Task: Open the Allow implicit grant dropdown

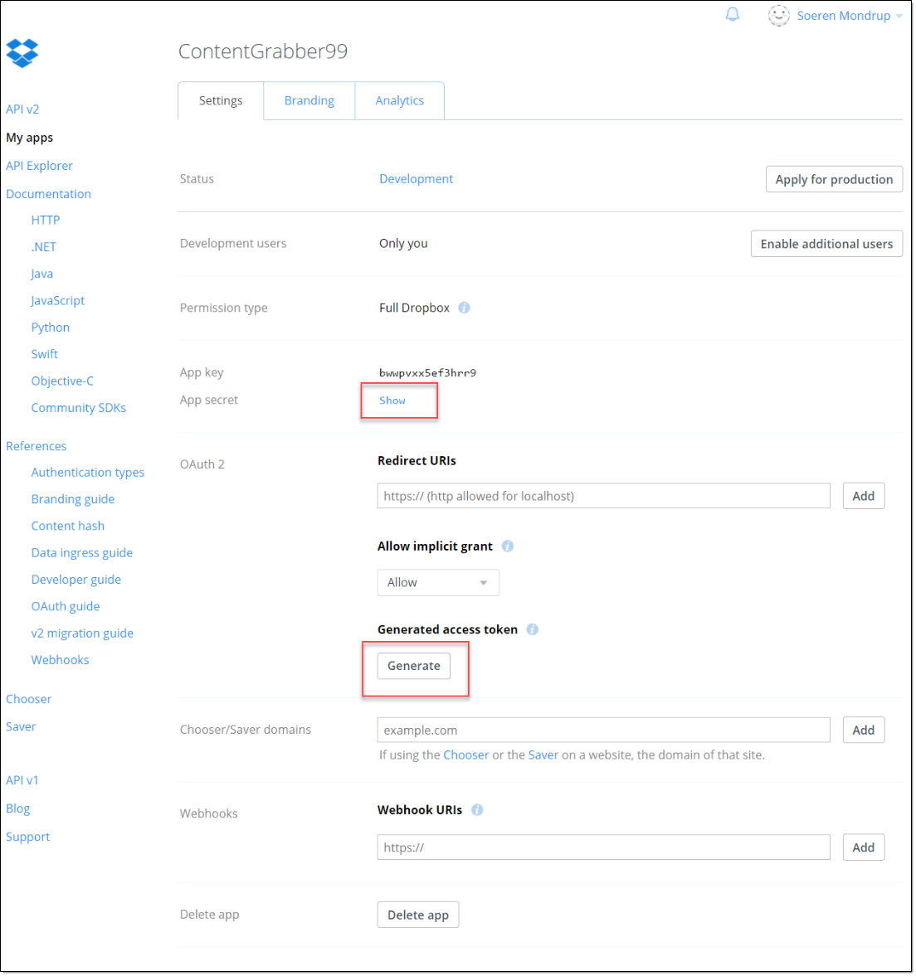Action: pos(438,583)
